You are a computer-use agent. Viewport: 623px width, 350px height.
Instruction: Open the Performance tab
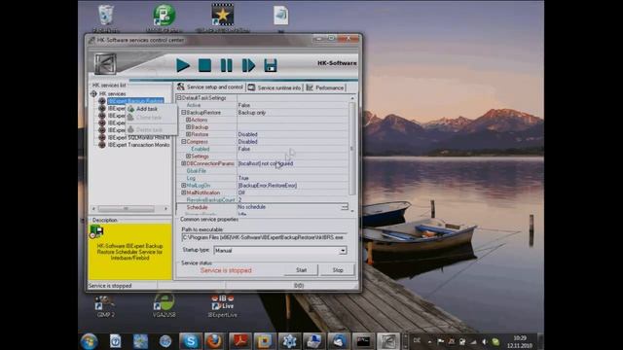(x=325, y=87)
